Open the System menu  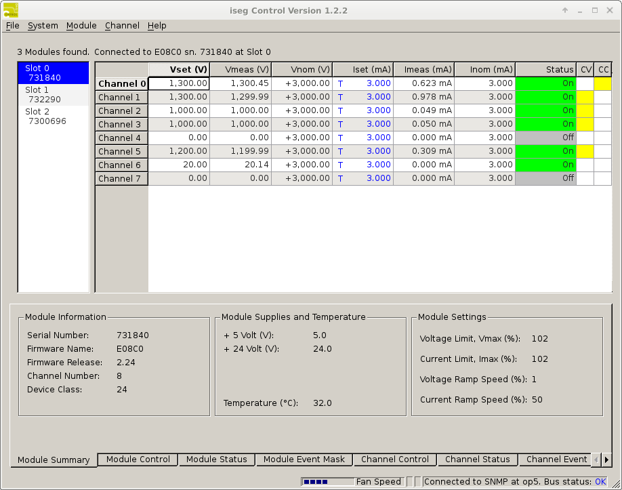[x=43, y=26]
